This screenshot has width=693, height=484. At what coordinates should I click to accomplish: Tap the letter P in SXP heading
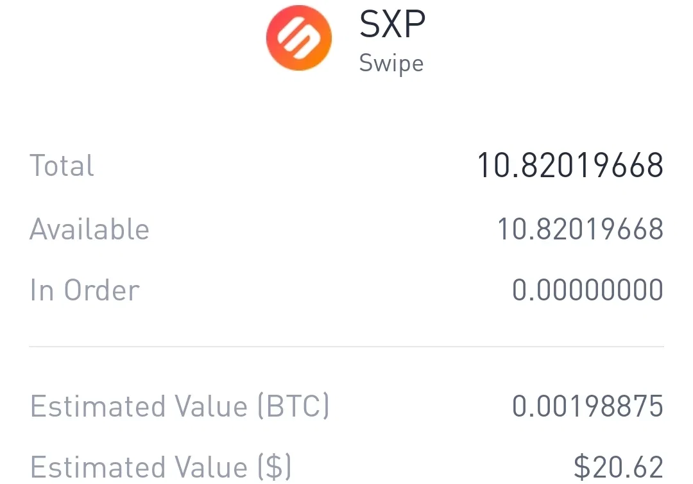414,24
